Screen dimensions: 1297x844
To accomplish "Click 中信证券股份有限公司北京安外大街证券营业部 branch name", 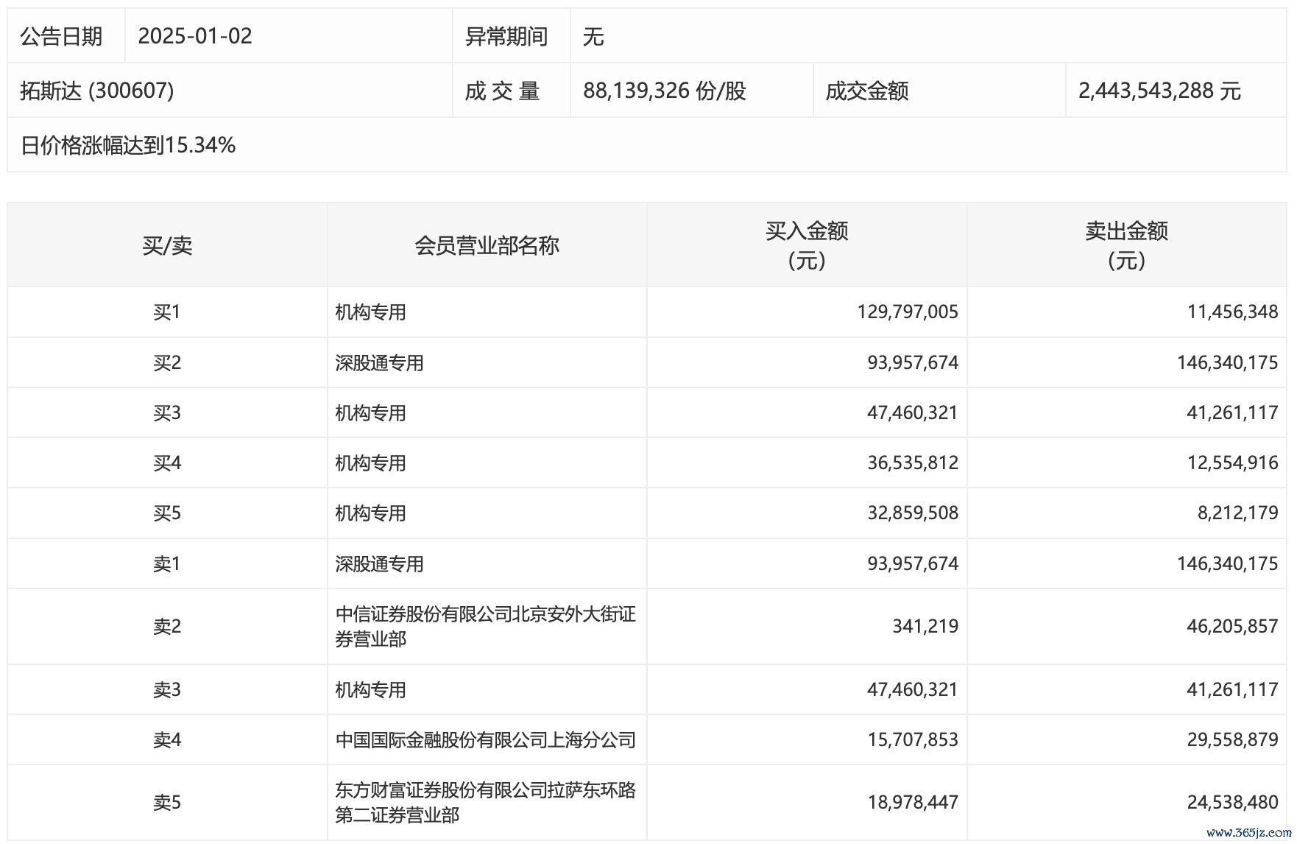I will pyautogui.click(x=485, y=627).
